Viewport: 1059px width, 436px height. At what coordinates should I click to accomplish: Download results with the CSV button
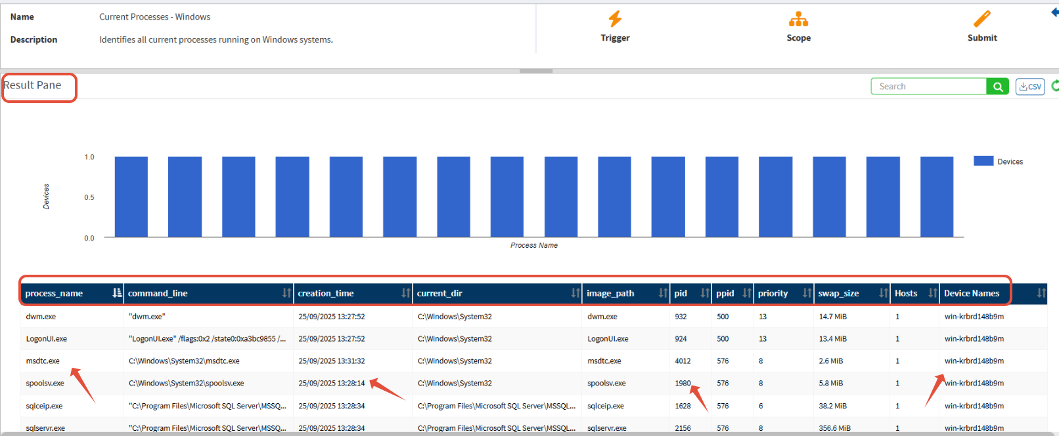point(1030,87)
